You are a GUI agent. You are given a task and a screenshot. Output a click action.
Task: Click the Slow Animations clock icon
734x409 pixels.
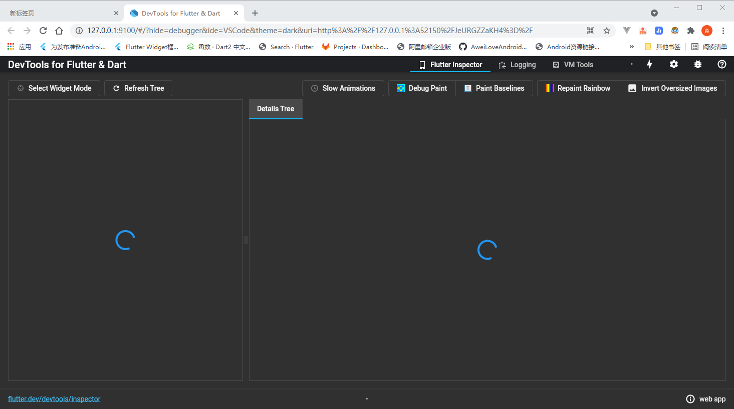click(314, 88)
